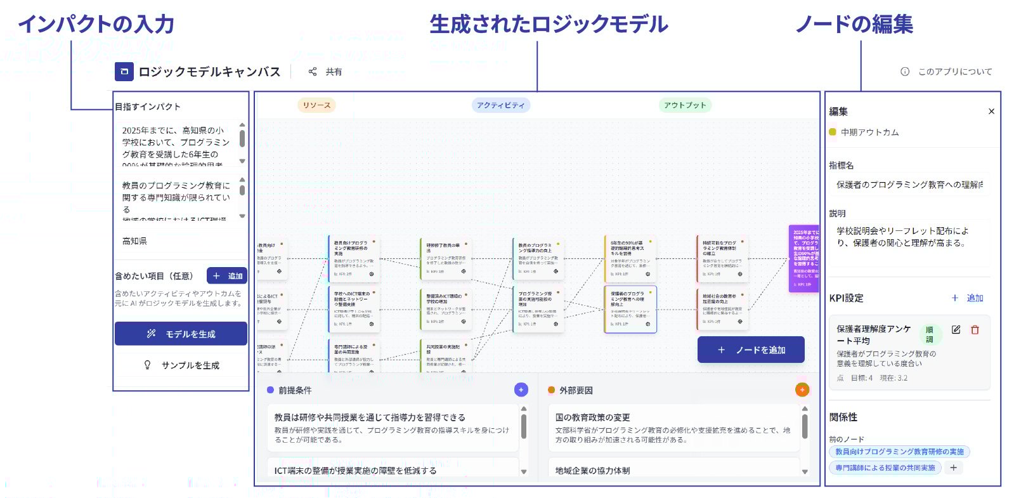Click into the 指標名 text field
The image size is (1014, 498).
click(x=908, y=185)
